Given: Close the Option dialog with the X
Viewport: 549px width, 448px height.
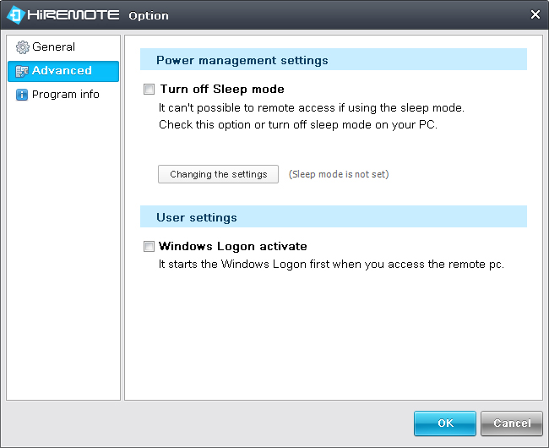Looking at the screenshot, I should tap(535, 14).
